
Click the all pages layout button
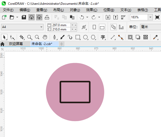[x=114, y=27]
